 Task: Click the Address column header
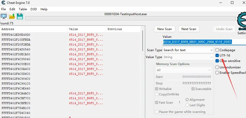(x=34, y=29)
